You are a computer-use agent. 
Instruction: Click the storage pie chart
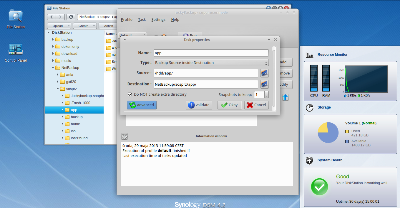point(328,133)
